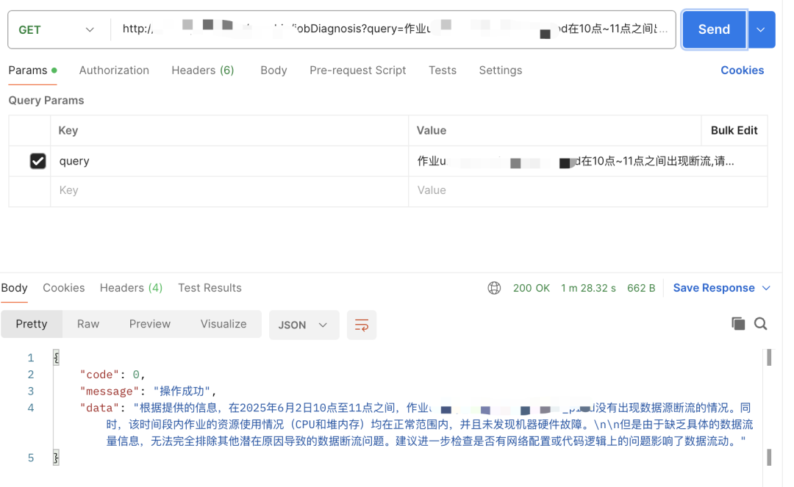Click the empty Value placeholder field
The width and height of the screenshot is (794, 487).
coord(587,191)
